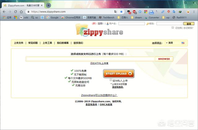Close the Zippyshare.com tab
Image resolution: width=198 pixels, height=130 pixels.
pyautogui.click(x=42, y=6)
